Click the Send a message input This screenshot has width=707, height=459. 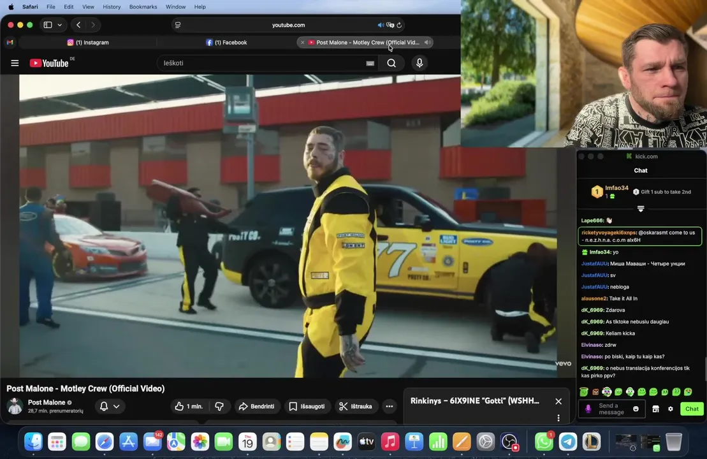[611, 409]
